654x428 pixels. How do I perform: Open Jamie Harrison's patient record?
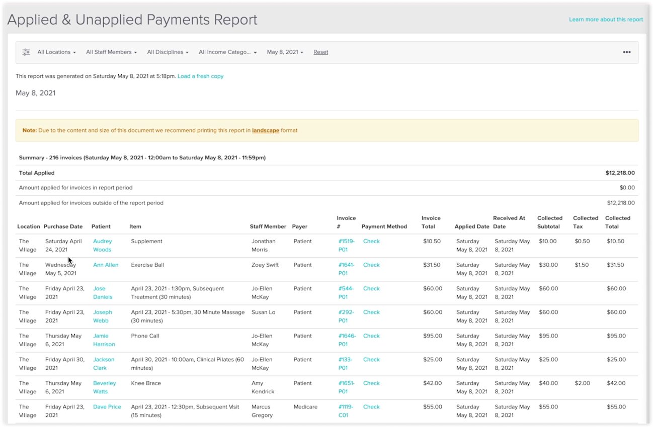[x=104, y=340]
